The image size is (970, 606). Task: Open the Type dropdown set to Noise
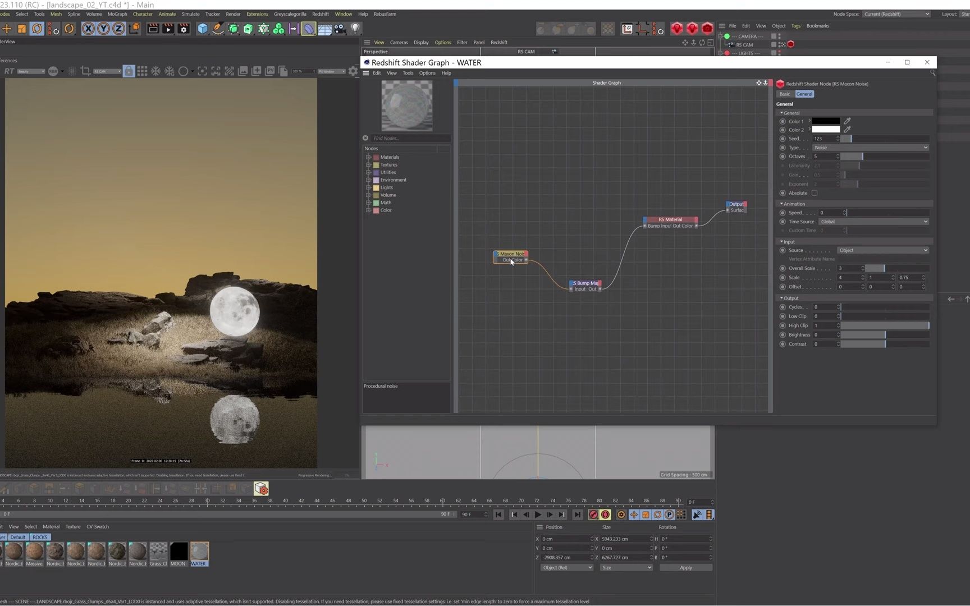coord(870,147)
